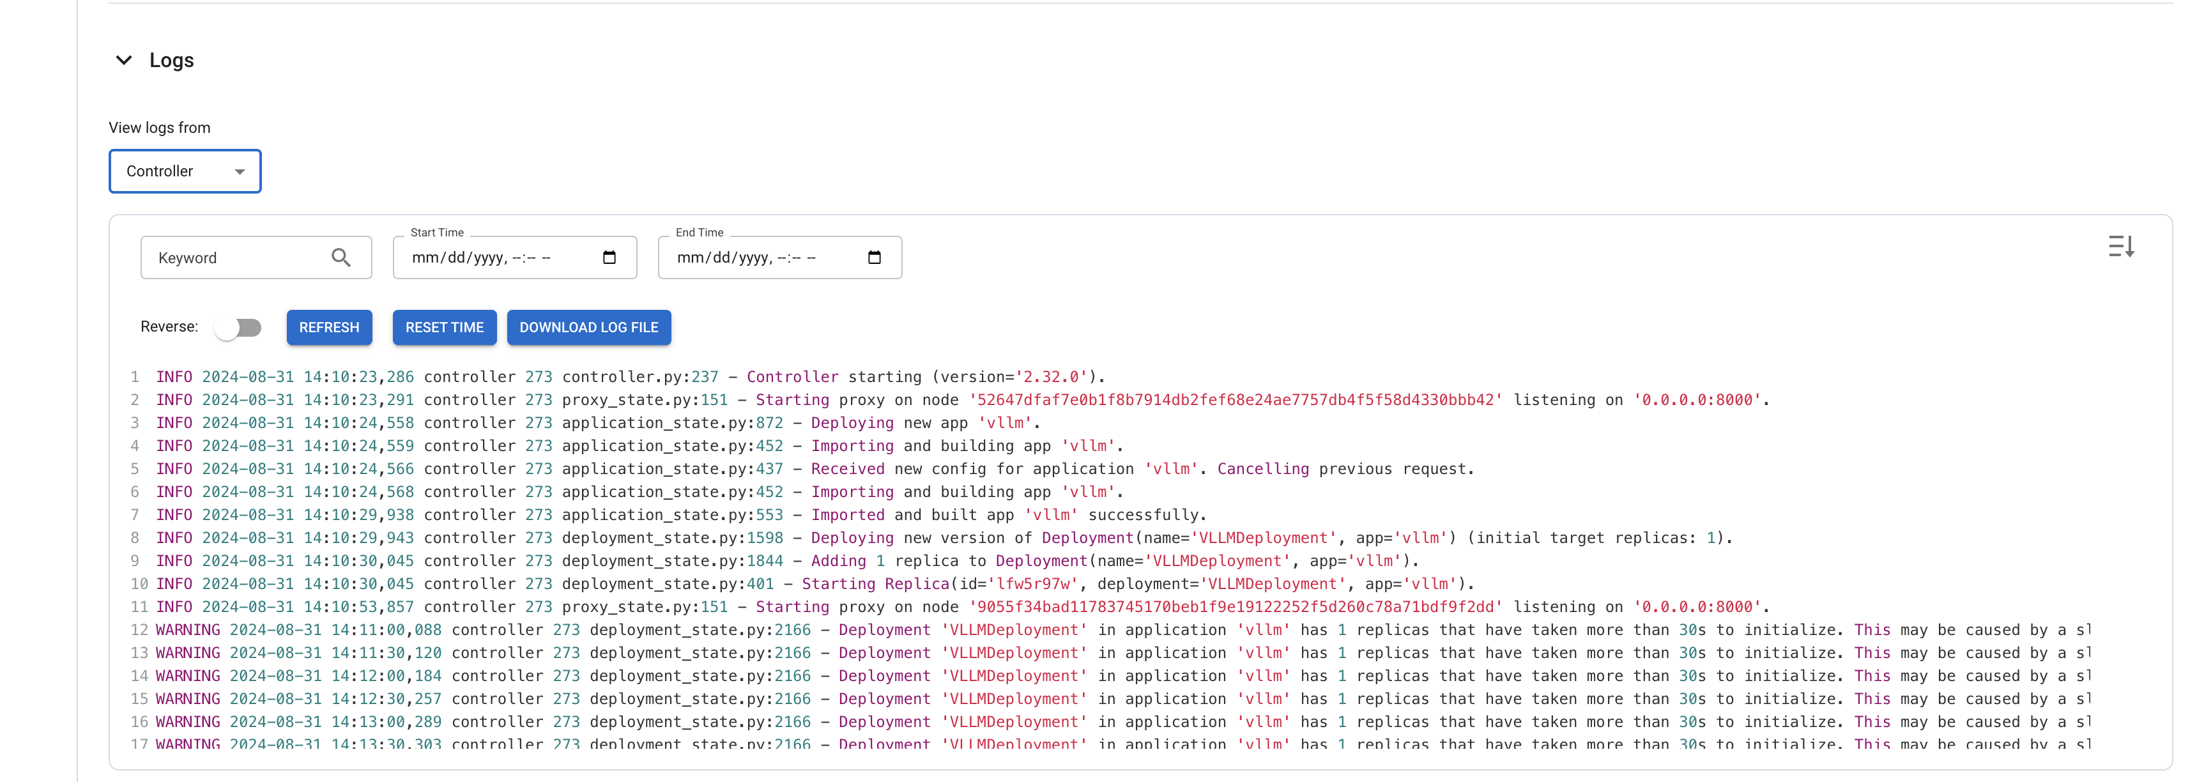The width and height of the screenshot is (2204, 782).
Task: Open the Start Time calendar picker icon
Action: (x=609, y=256)
